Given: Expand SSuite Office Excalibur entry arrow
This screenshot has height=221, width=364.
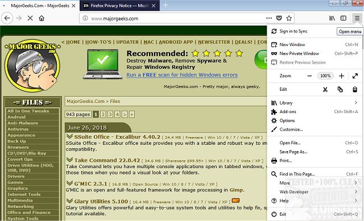Looking at the screenshot, I should click(x=69, y=136).
